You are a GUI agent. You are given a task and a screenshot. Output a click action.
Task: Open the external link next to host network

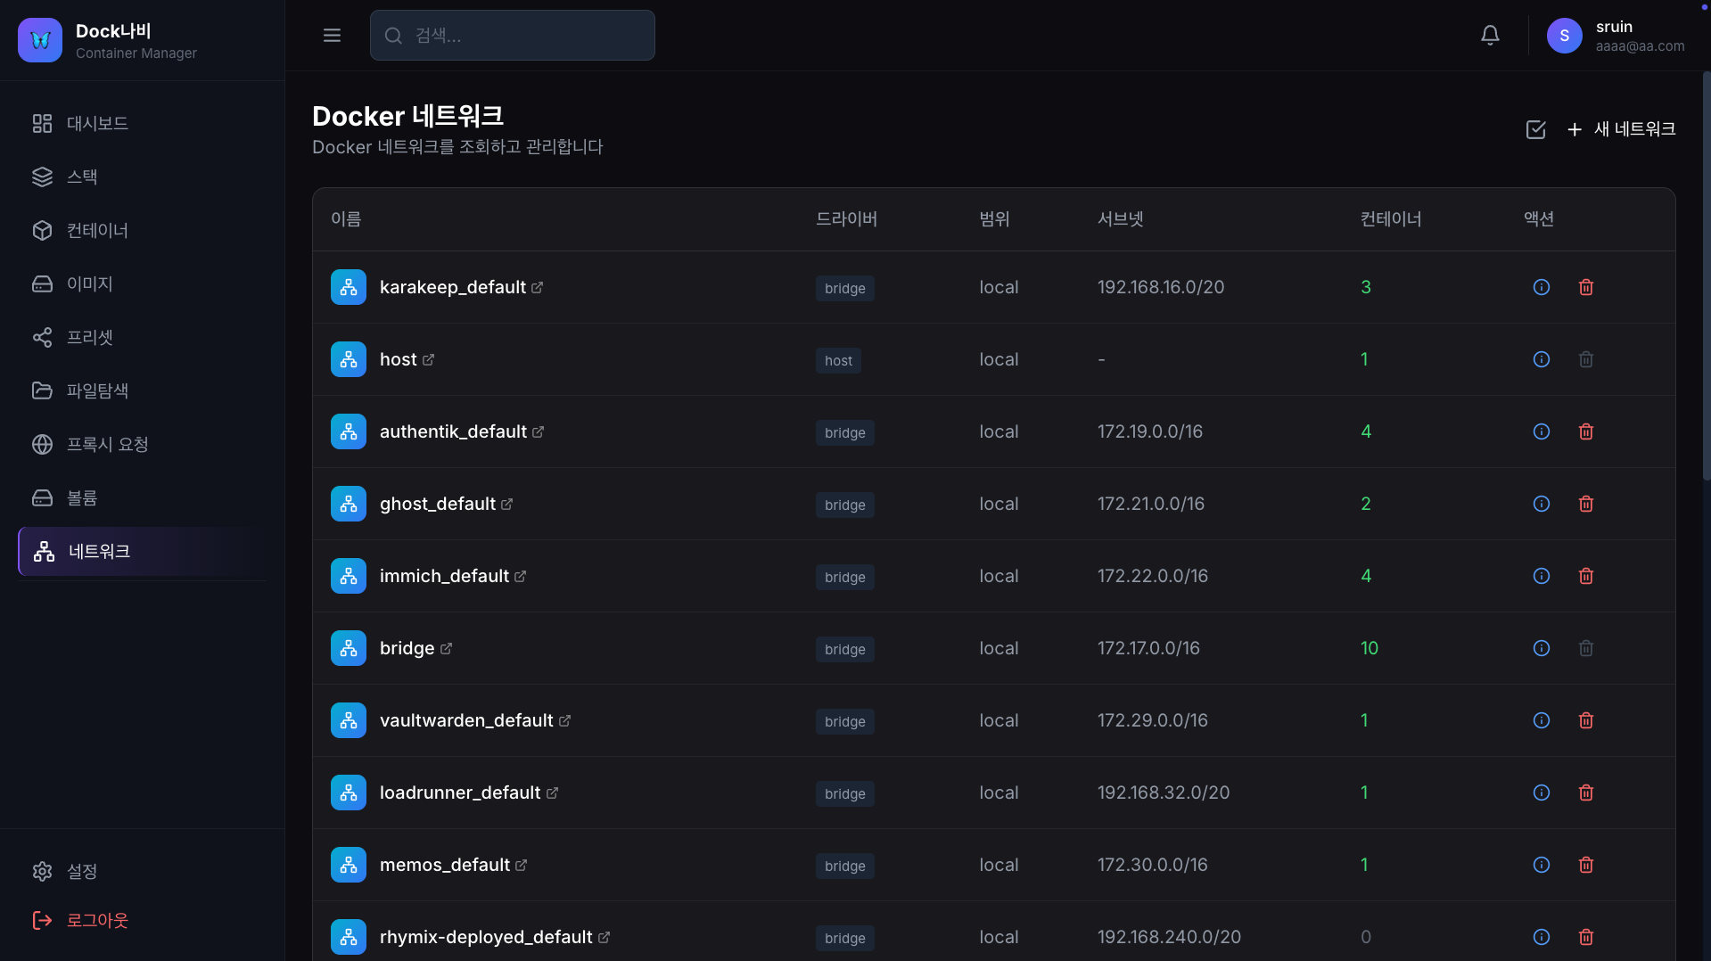click(430, 359)
